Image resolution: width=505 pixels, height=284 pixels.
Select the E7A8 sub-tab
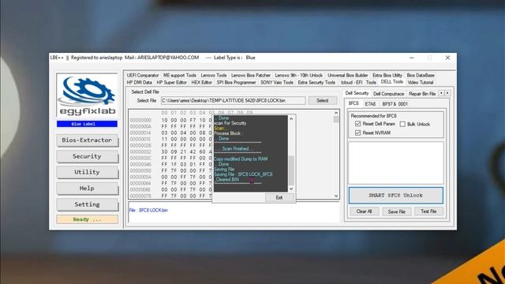370,104
